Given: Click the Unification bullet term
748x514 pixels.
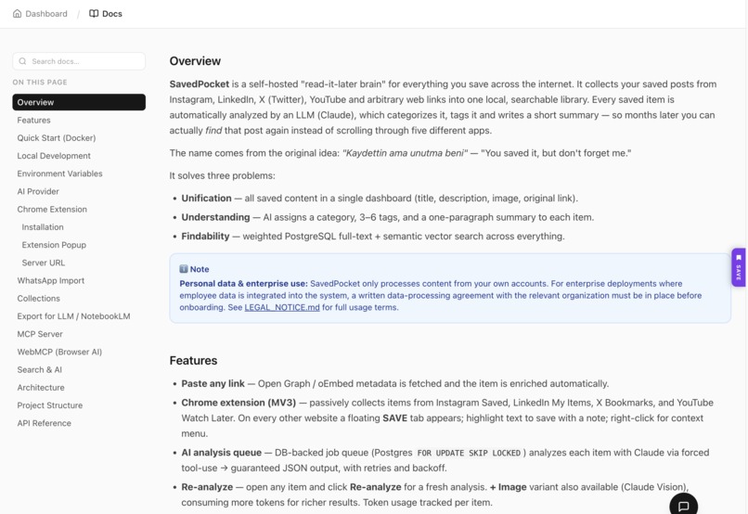Looking at the screenshot, I should (x=206, y=199).
